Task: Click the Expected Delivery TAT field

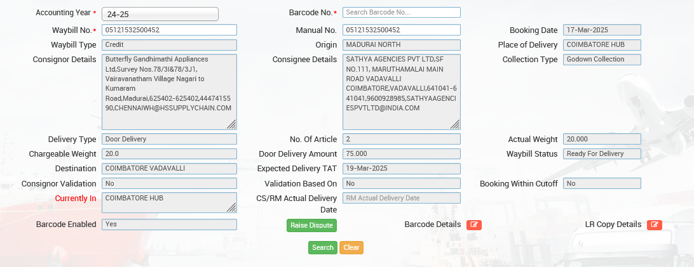Action: tap(401, 169)
